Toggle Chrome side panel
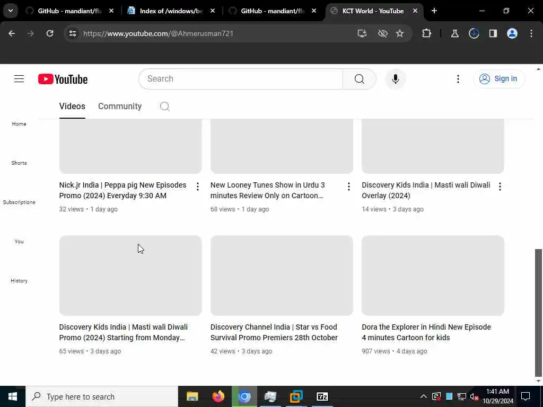This screenshot has width=543, height=407. 493,33
